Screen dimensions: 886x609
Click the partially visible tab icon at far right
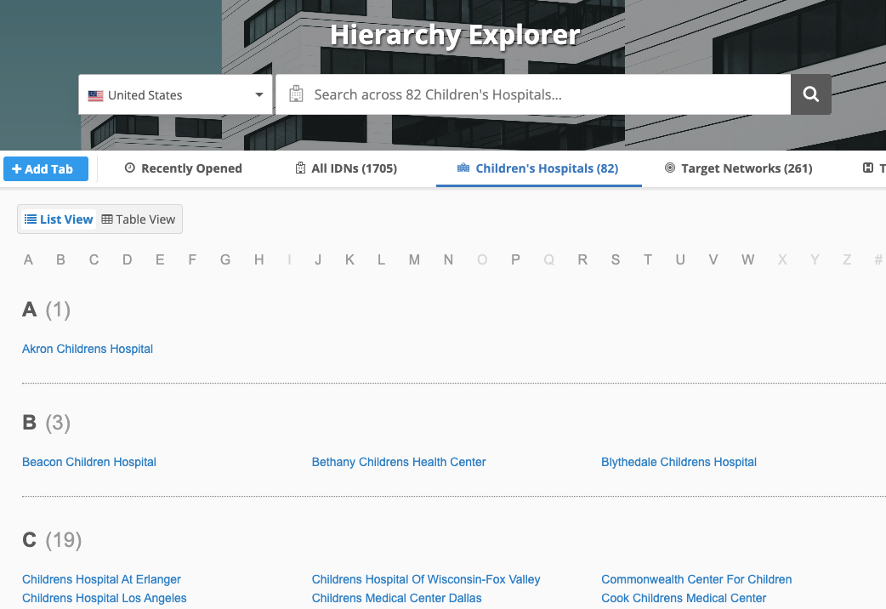click(x=868, y=168)
